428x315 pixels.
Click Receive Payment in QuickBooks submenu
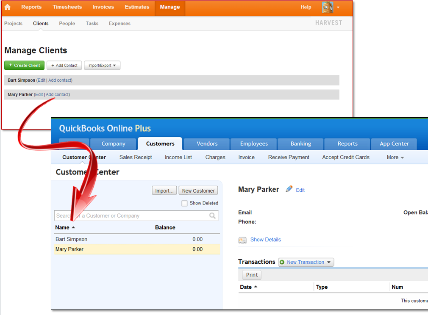pos(289,157)
